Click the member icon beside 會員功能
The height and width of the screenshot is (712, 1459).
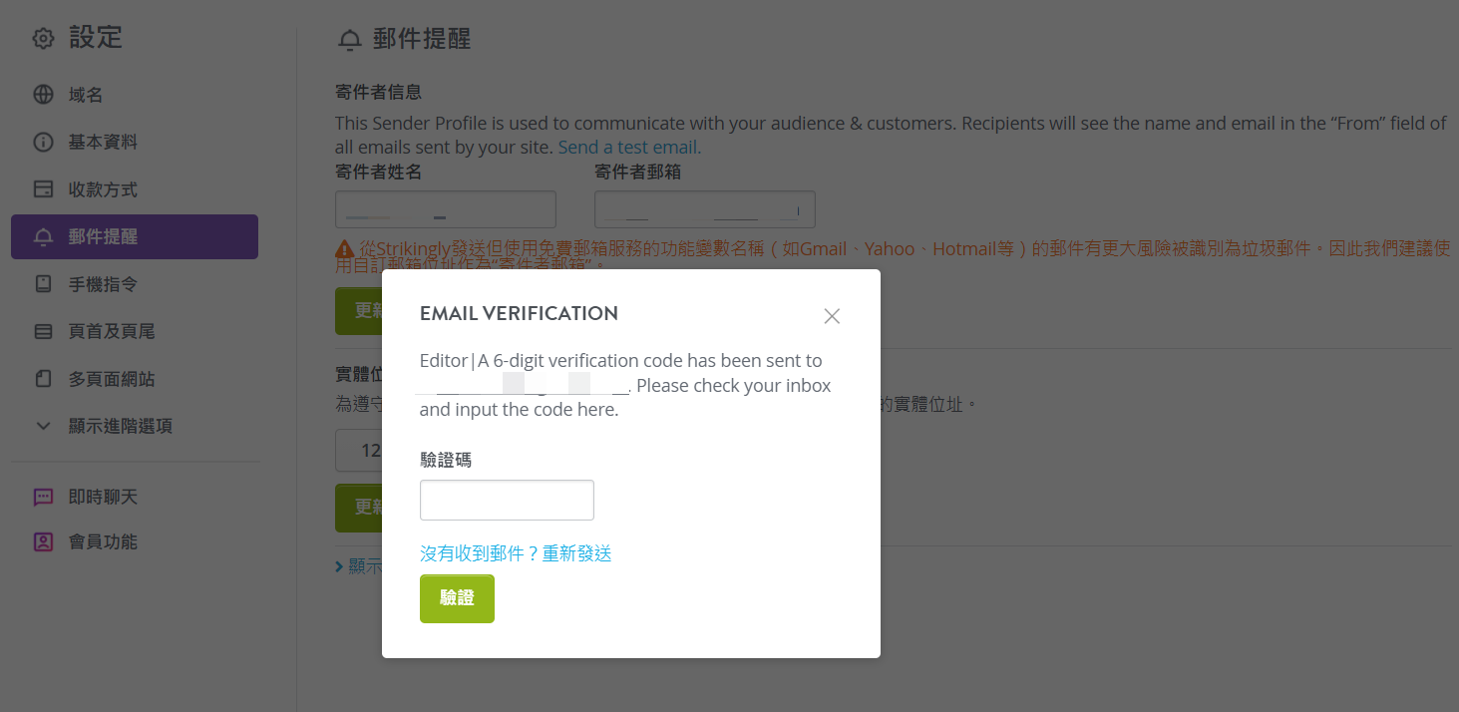(x=43, y=542)
